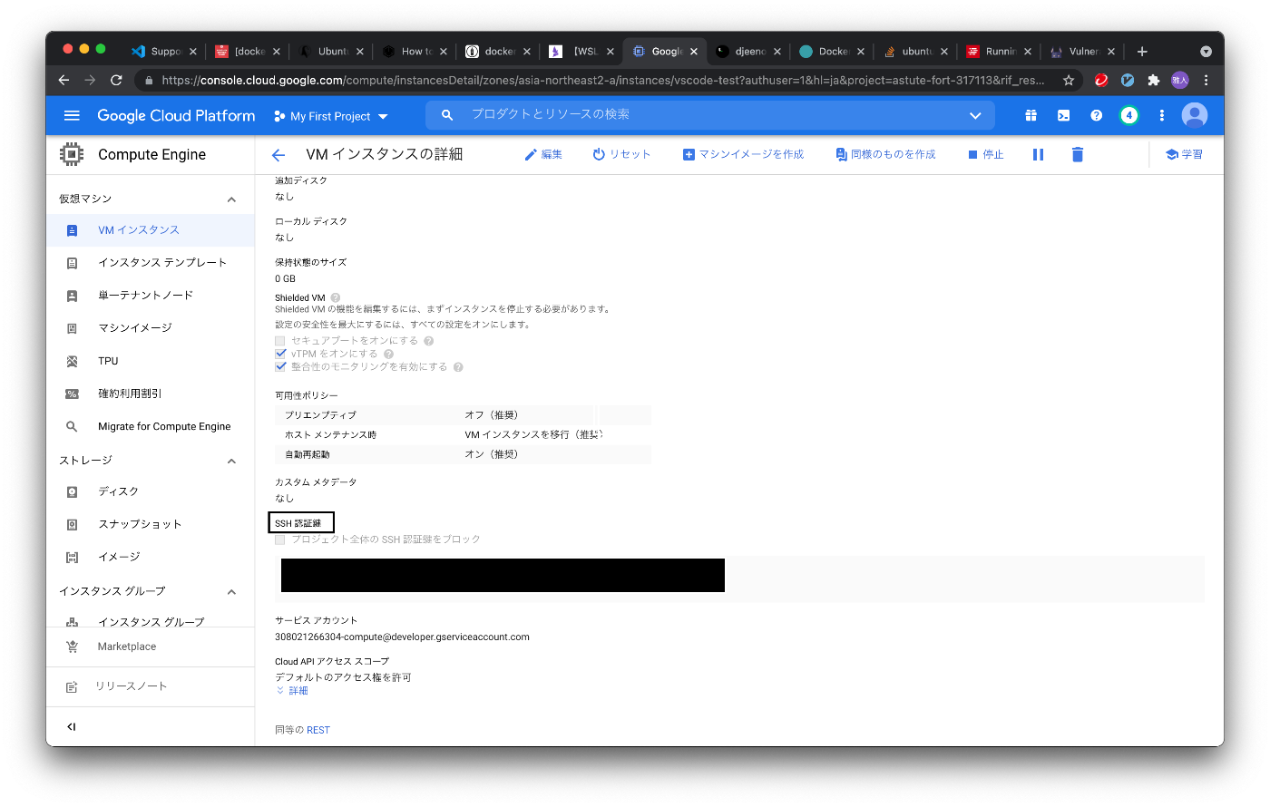Select VM インスタンス in sidebar
This screenshot has width=1270, height=807.
[x=151, y=230]
